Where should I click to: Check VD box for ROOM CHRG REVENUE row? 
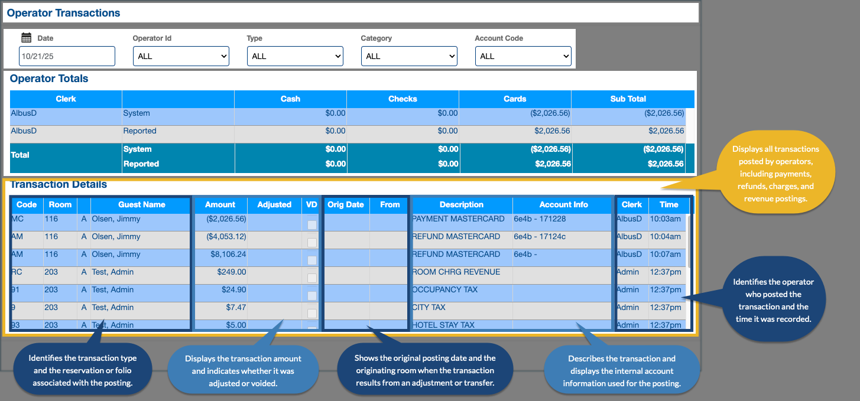click(x=311, y=278)
